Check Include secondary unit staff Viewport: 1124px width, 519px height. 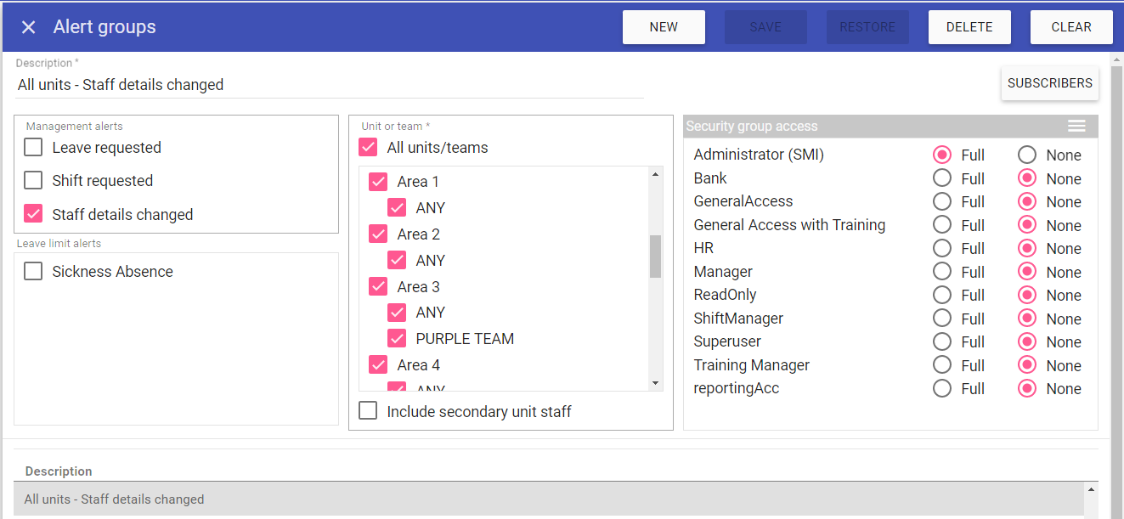coord(368,411)
